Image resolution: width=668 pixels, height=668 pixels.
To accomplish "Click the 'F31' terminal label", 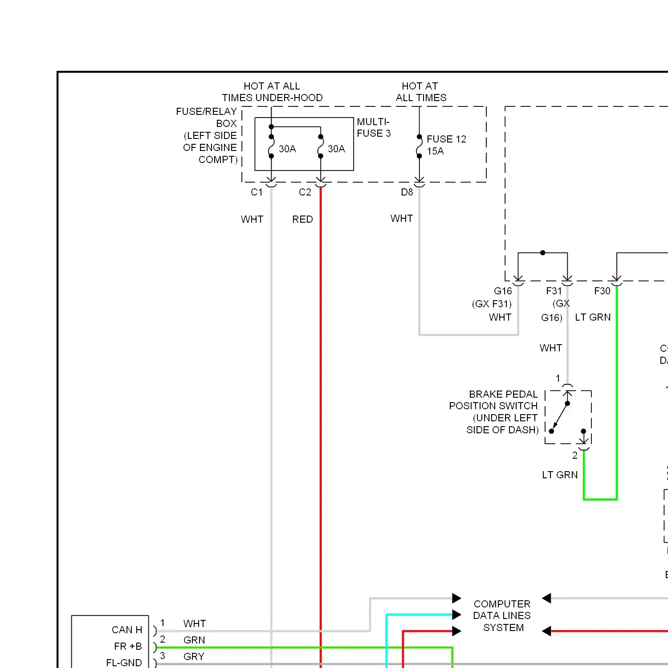I will [554, 291].
